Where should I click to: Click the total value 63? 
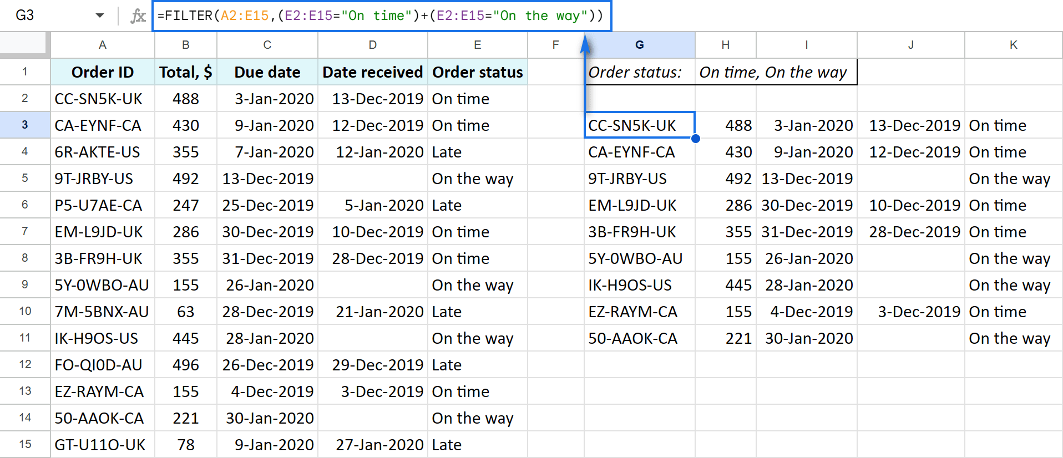point(185,312)
